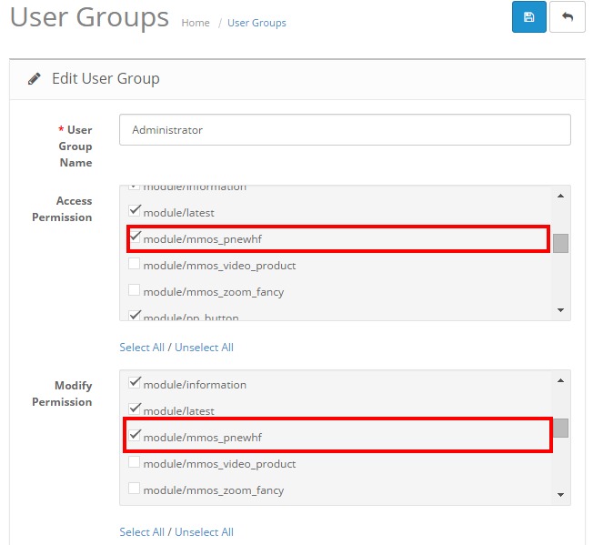Enable module/mmos_video_product in Access Permission
The image size is (593, 545).
click(135, 265)
